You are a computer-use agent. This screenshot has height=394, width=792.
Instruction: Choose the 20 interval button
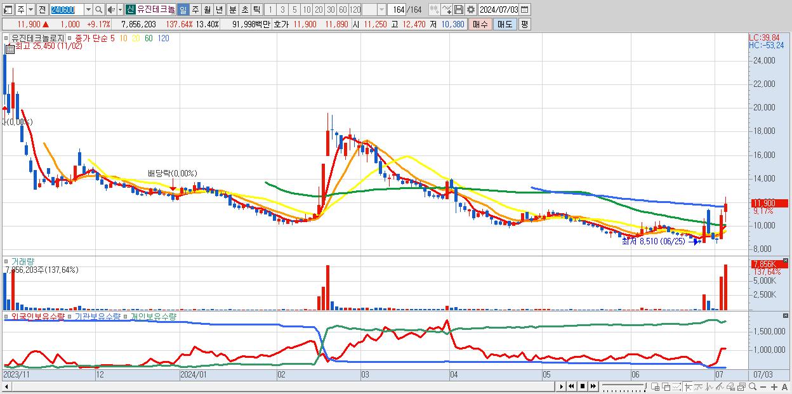tap(319, 10)
